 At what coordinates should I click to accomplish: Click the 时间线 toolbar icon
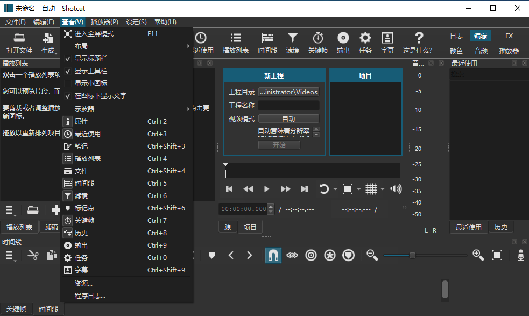click(x=267, y=43)
